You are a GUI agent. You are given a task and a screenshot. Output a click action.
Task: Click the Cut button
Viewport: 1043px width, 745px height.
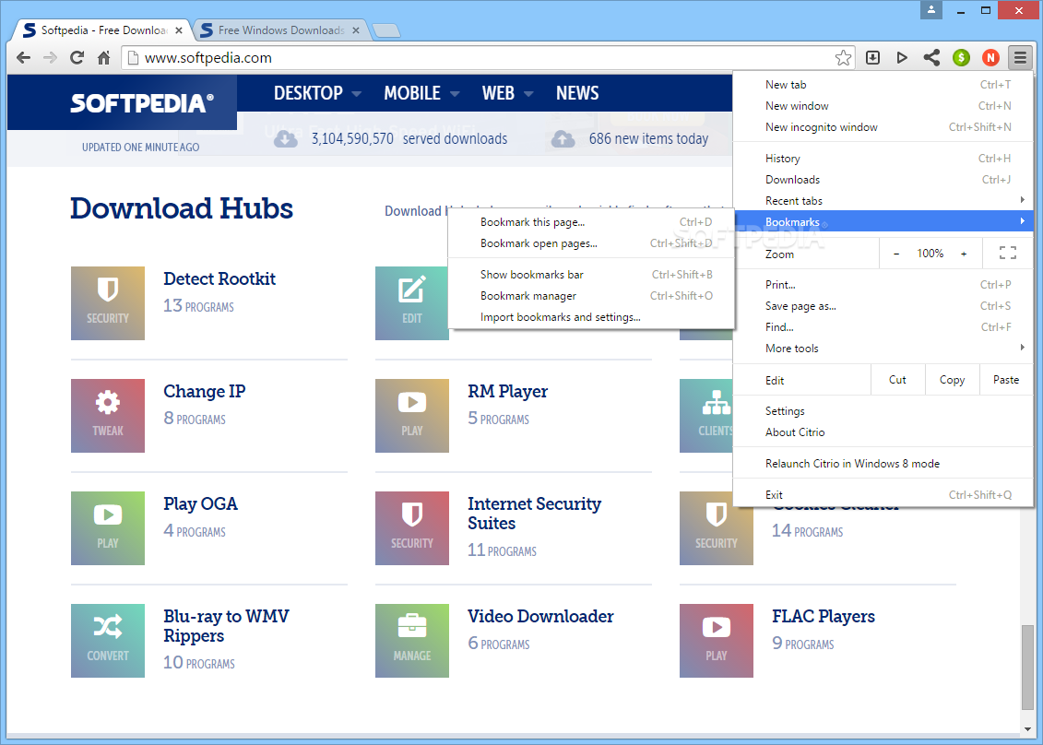point(897,380)
